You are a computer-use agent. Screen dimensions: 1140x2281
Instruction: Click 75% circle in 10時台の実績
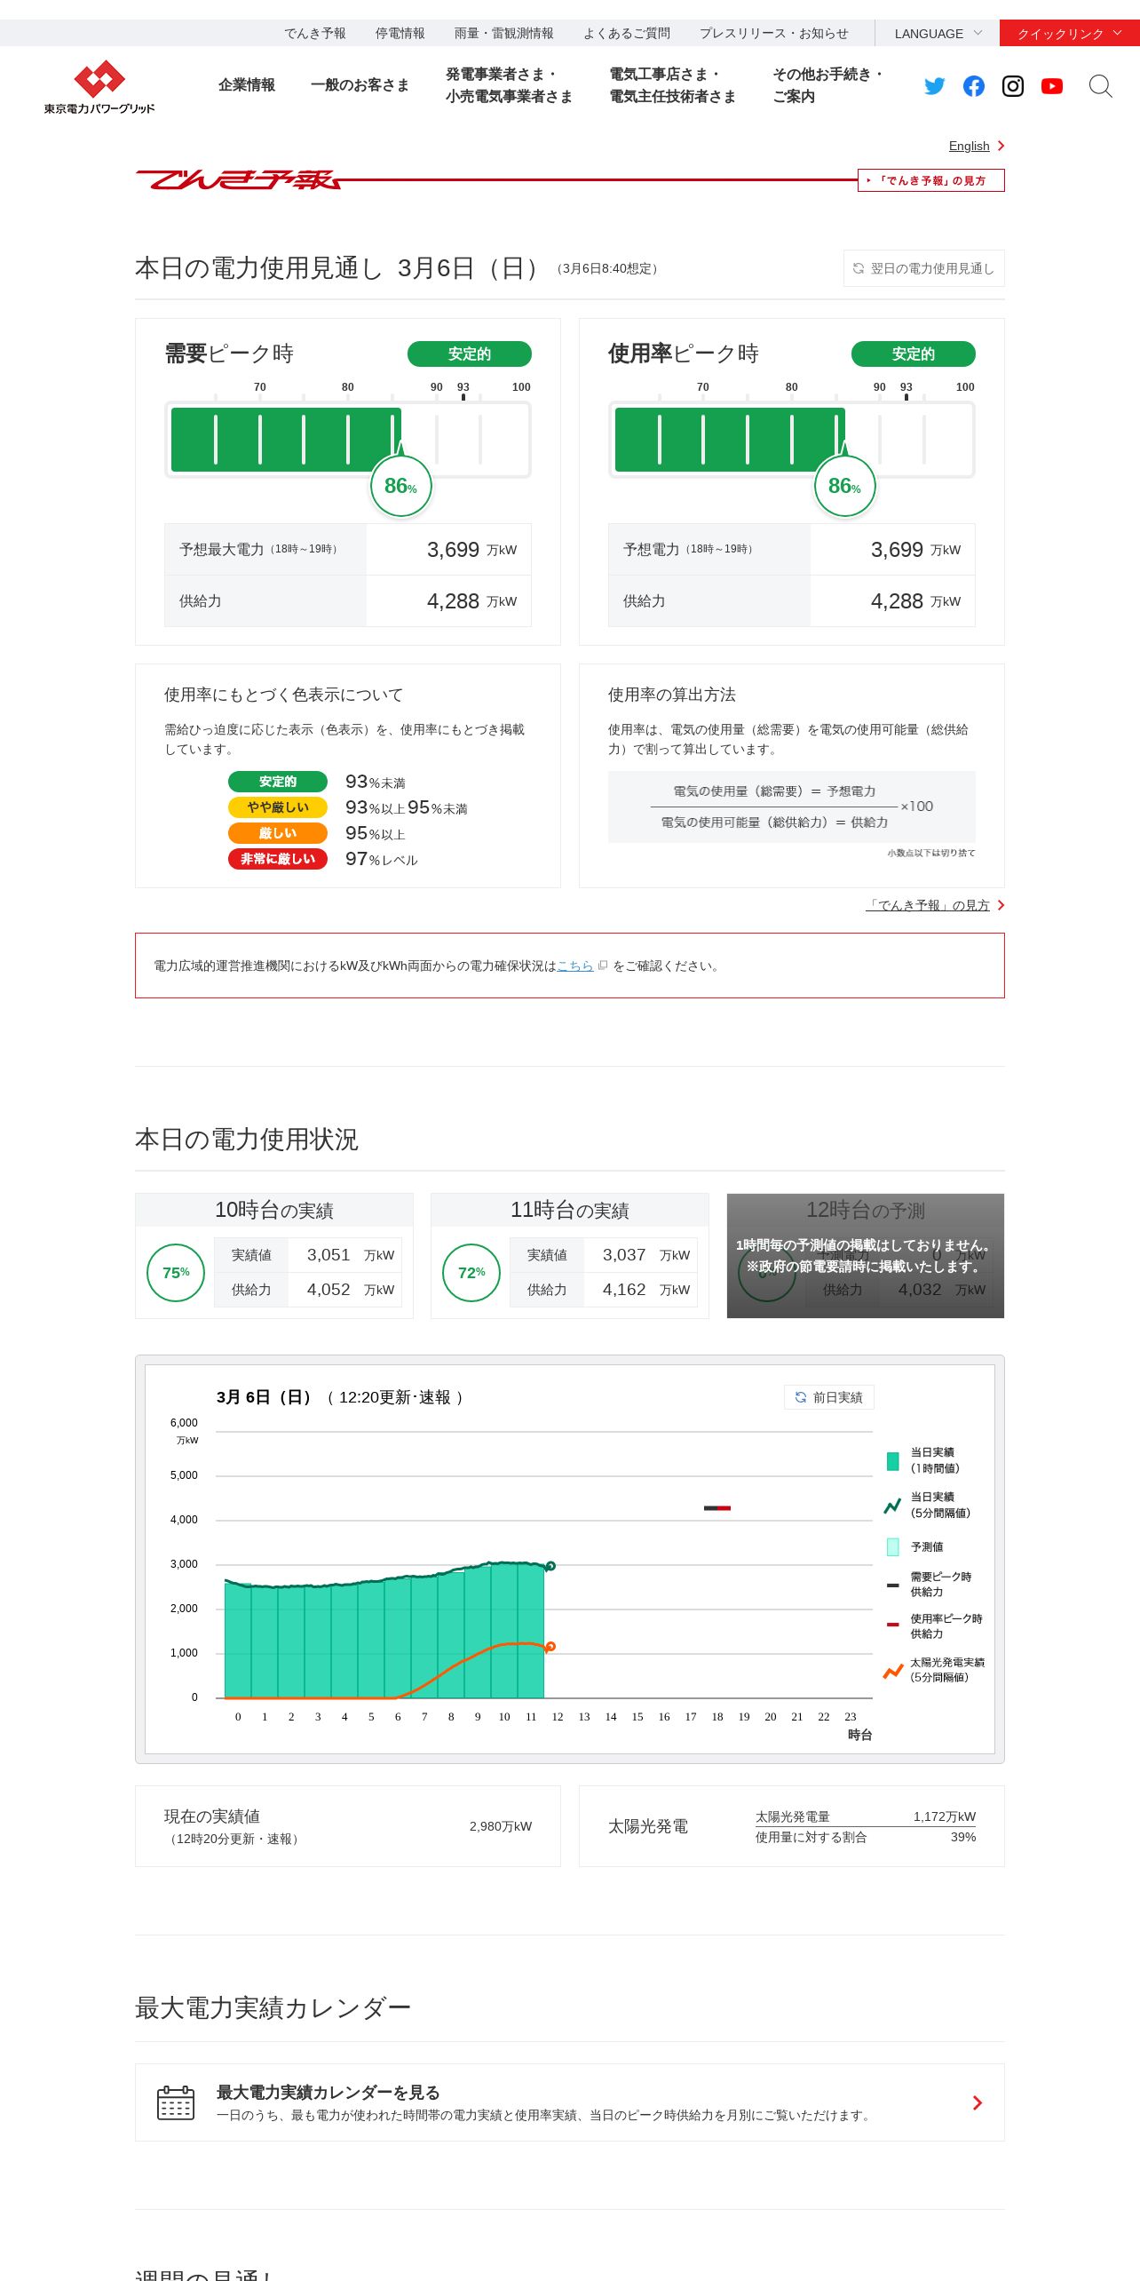click(x=176, y=1273)
